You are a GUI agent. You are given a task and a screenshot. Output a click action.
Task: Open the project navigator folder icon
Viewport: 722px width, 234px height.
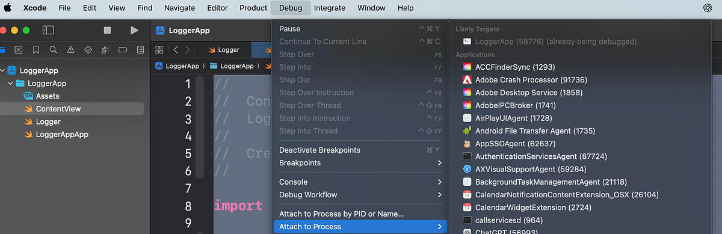click(x=2, y=49)
